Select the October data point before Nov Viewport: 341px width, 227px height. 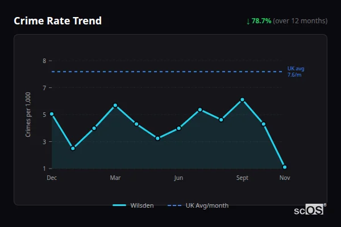(x=263, y=124)
